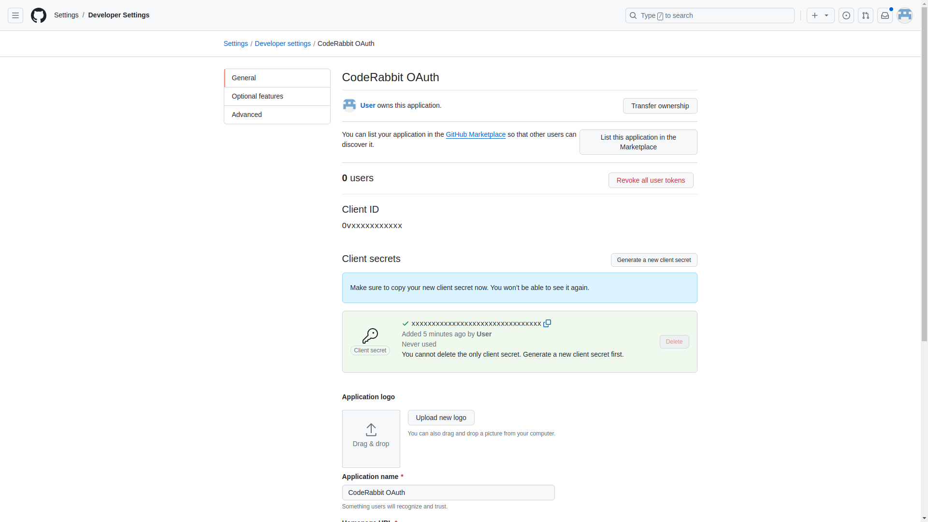Click the notifications bell icon

(884, 15)
